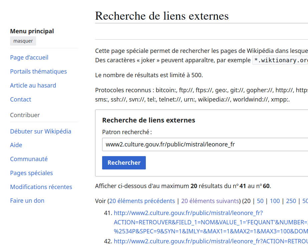Open Article au hasard
The height and width of the screenshot is (247, 308).
(x=33, y=85)
